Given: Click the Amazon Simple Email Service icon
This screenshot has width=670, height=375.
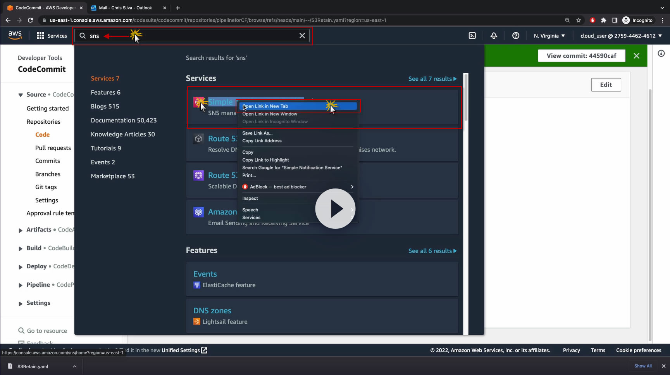Looking at the screenshot, I should point(198,212).
